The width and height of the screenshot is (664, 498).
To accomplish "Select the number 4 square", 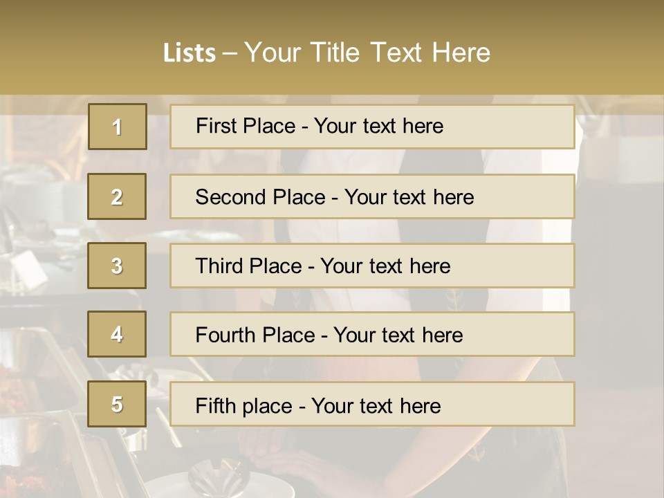I will pyautogui.click(x=117, y=334).
